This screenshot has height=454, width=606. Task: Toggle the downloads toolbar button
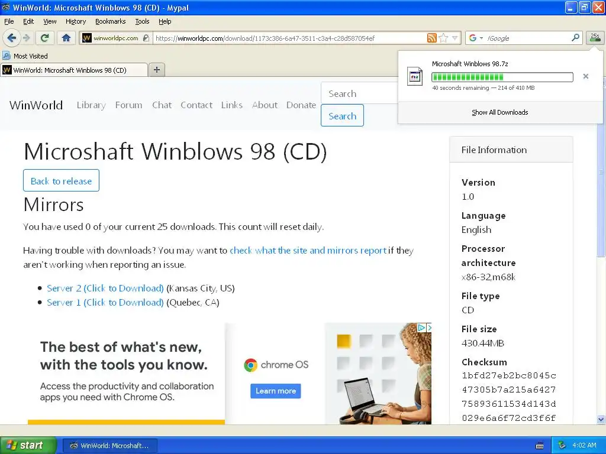595,38
